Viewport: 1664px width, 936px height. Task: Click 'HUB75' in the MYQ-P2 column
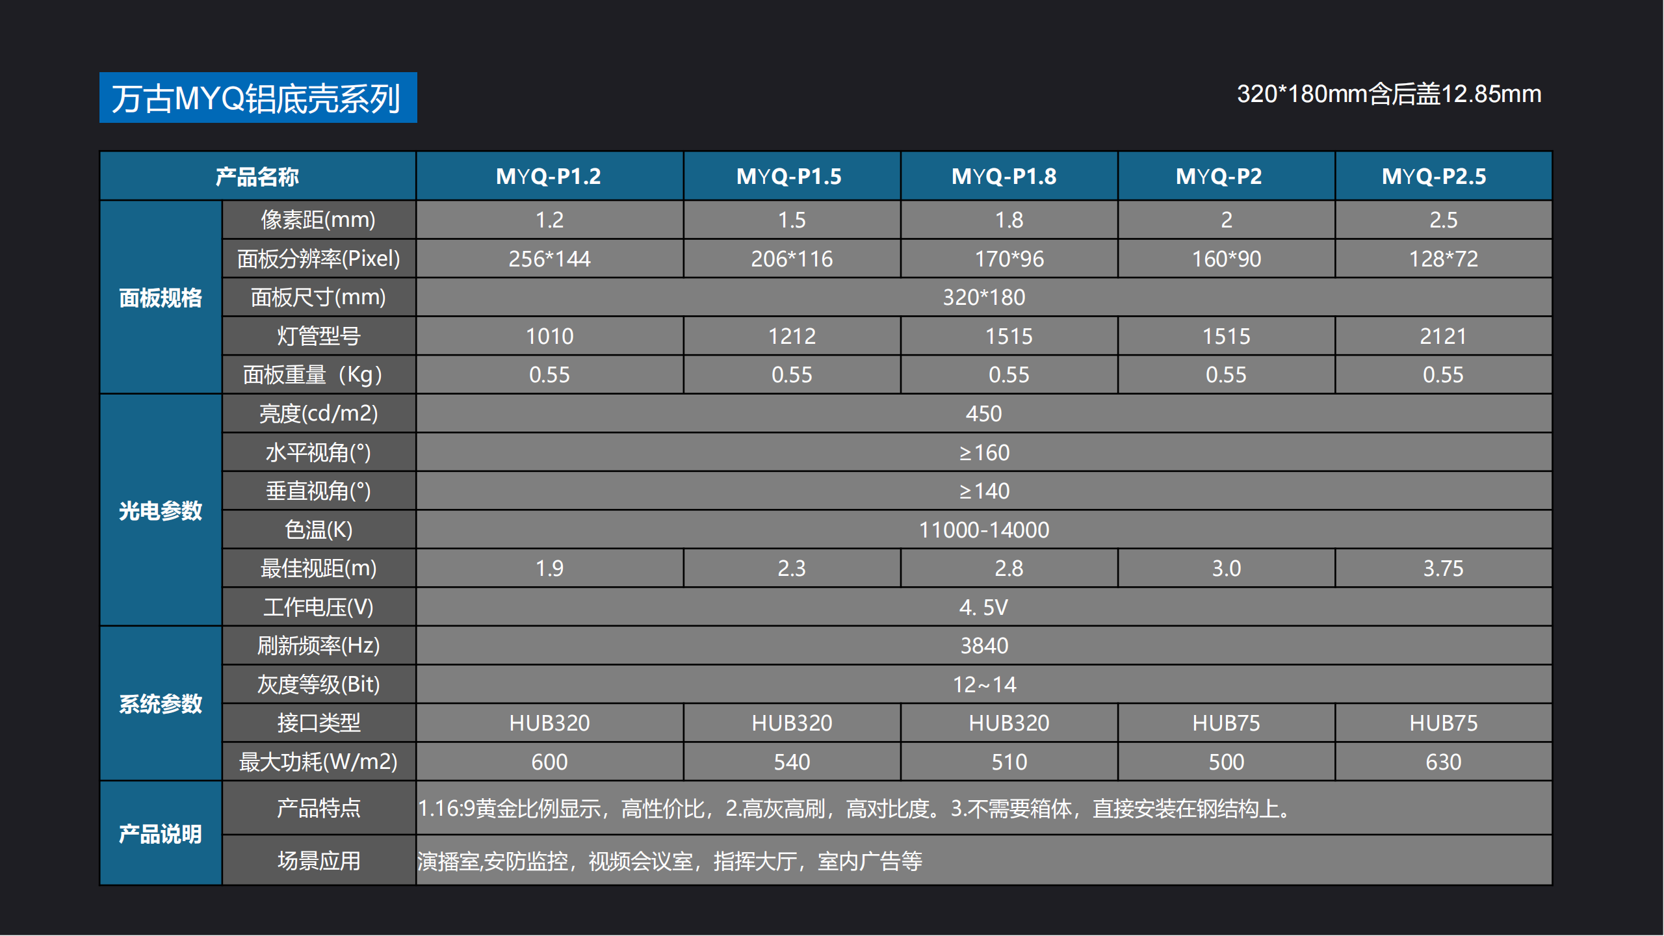[x=1226, y=723]
